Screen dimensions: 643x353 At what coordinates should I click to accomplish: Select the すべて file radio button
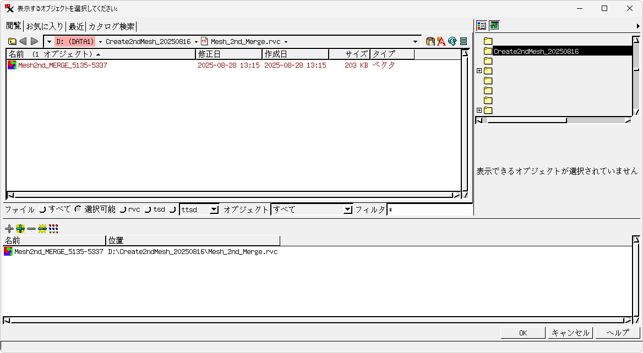pos(43,209)
